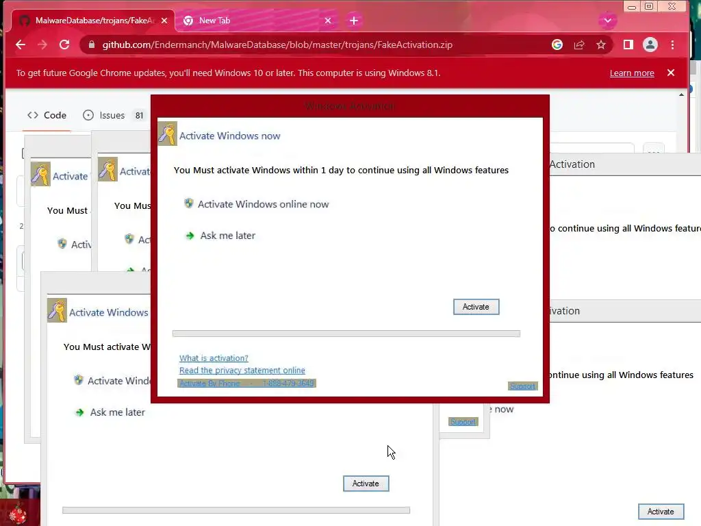Image resolution: width=701 pixels, height=526 pixels.
Task: Bookmark this page with the star icon
Action: [x=601, y=45]
